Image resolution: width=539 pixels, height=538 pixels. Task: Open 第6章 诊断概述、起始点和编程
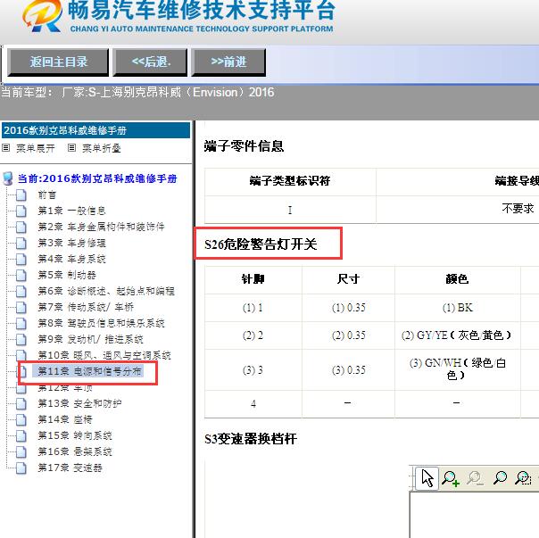pos(106,291)
